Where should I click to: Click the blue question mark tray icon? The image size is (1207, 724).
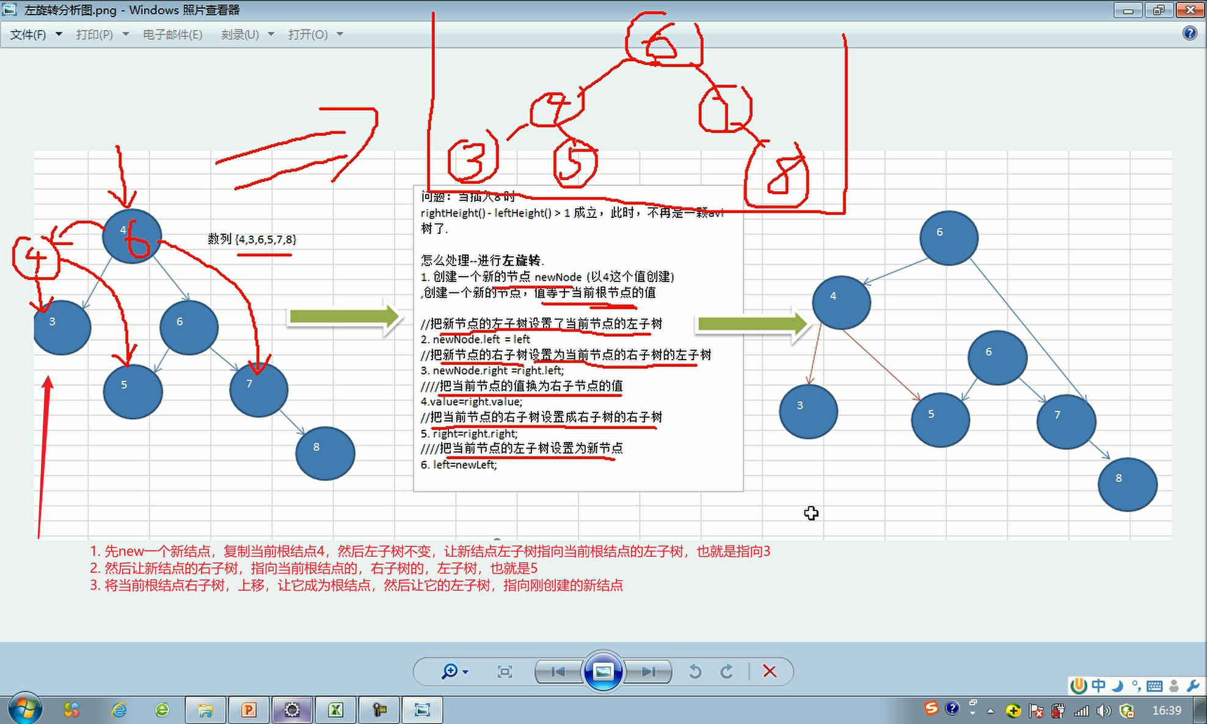click(x=952, y=708)
